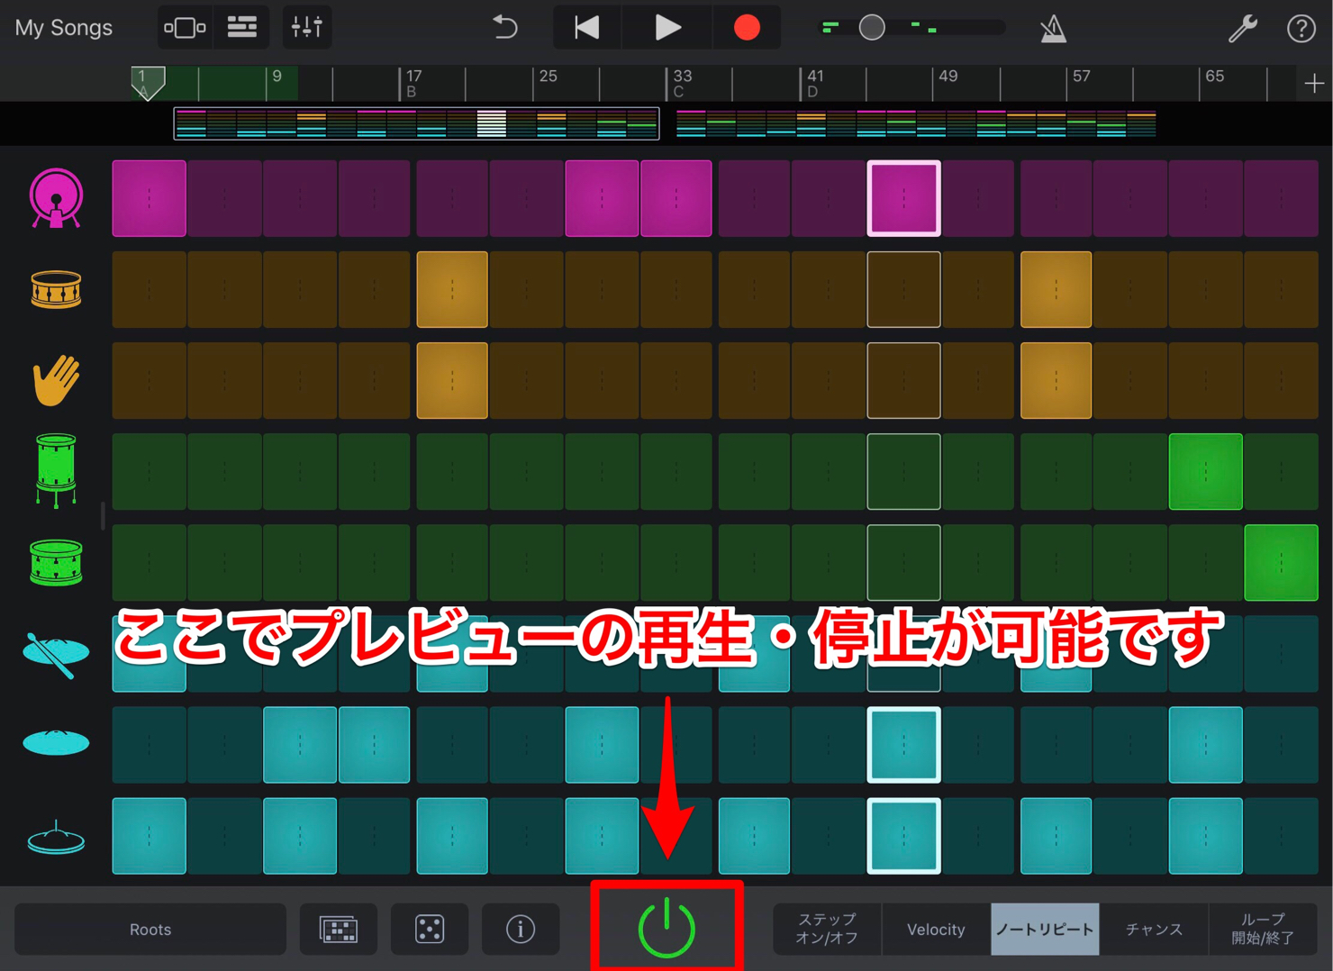1333x971 pixels.
Task: Select the green low tom row icon
Action: [x=56, y=563]
